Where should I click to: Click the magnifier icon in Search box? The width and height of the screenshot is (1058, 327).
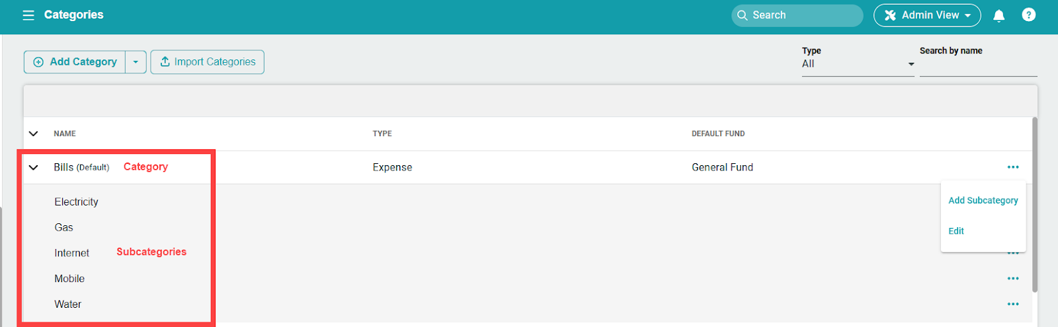743,15
